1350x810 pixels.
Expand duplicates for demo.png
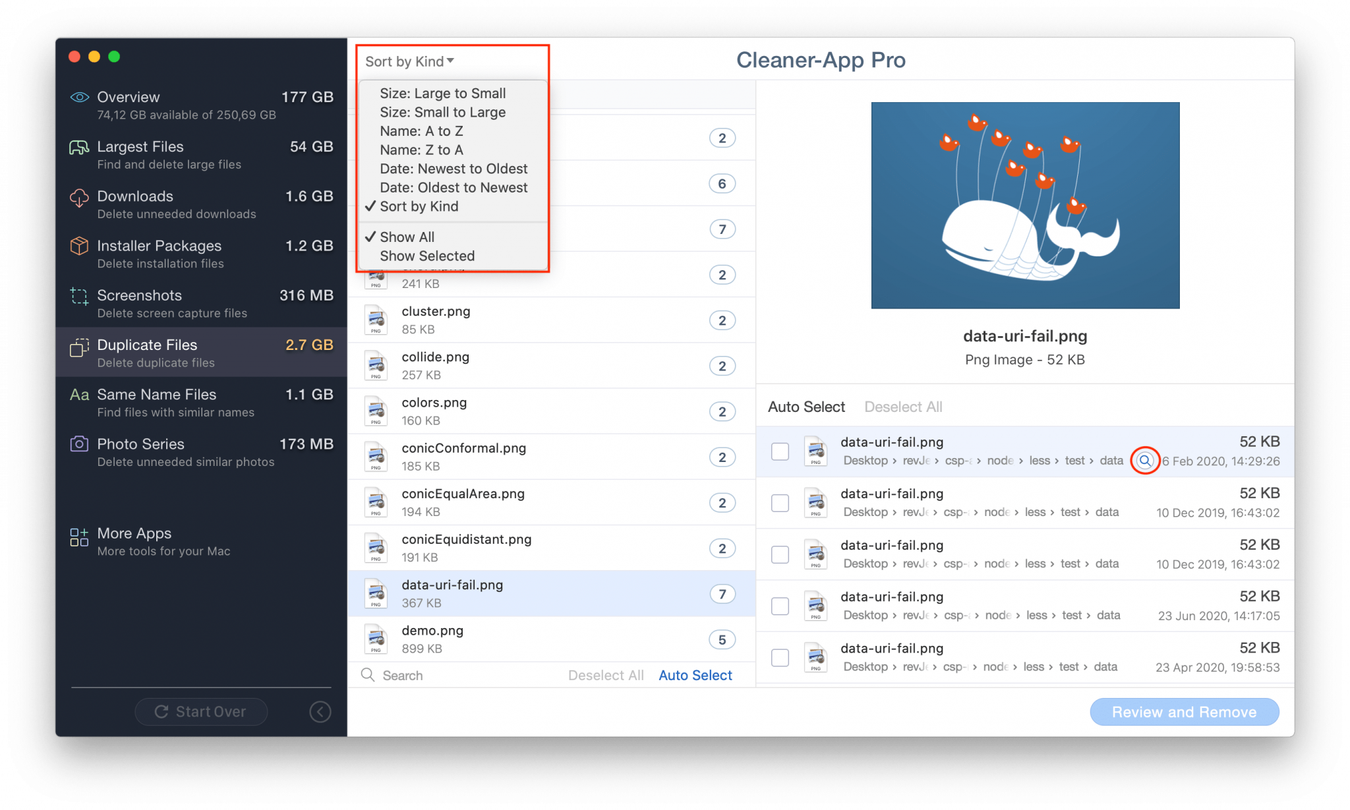722,639
